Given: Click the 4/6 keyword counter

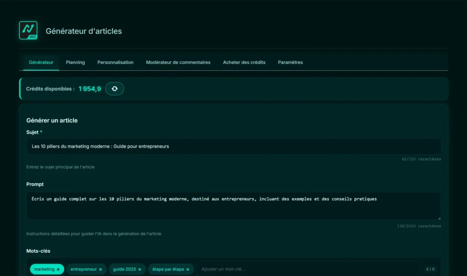Looking at the screenshot, I should (431, 269).
